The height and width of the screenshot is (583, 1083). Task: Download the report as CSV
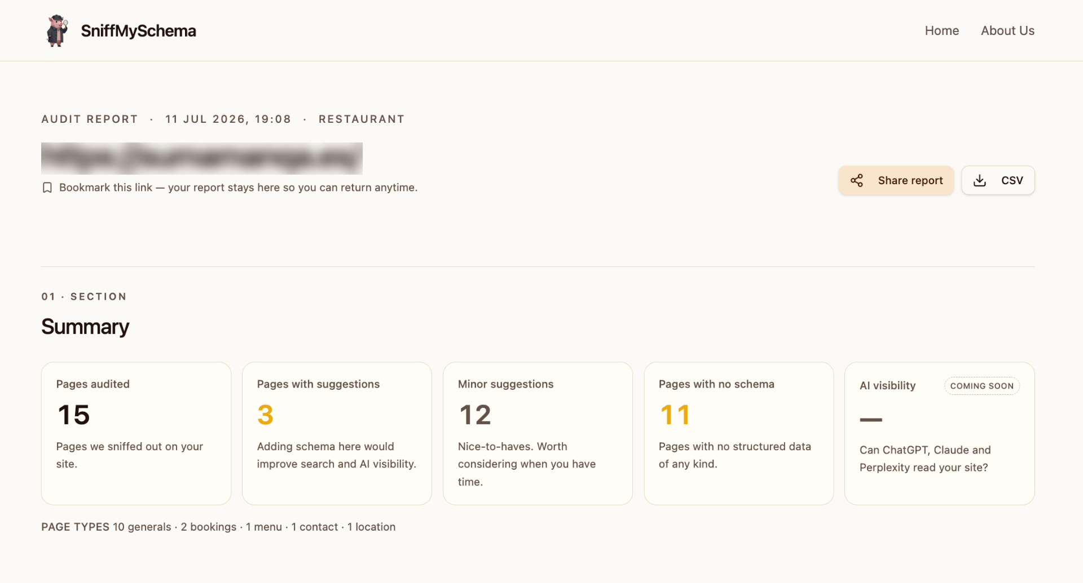coord(998,180)
